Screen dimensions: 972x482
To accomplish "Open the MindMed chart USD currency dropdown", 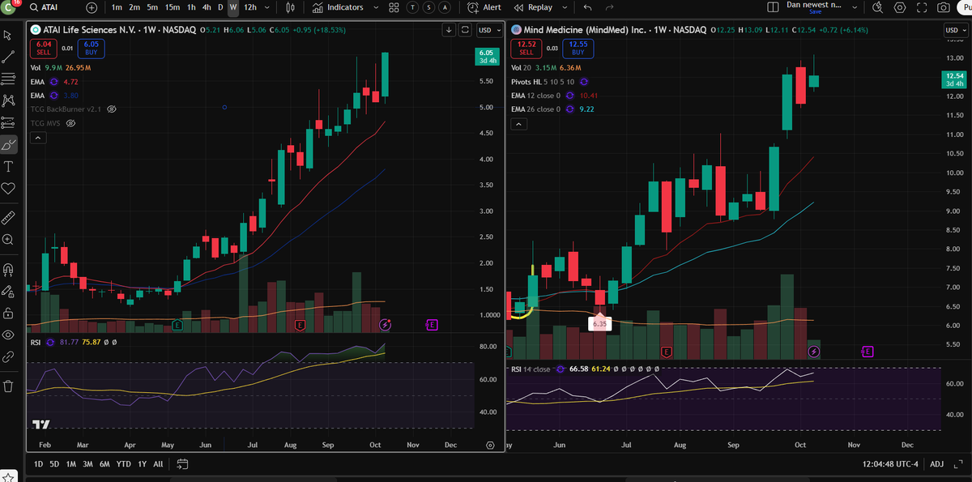I will [954, 30].
